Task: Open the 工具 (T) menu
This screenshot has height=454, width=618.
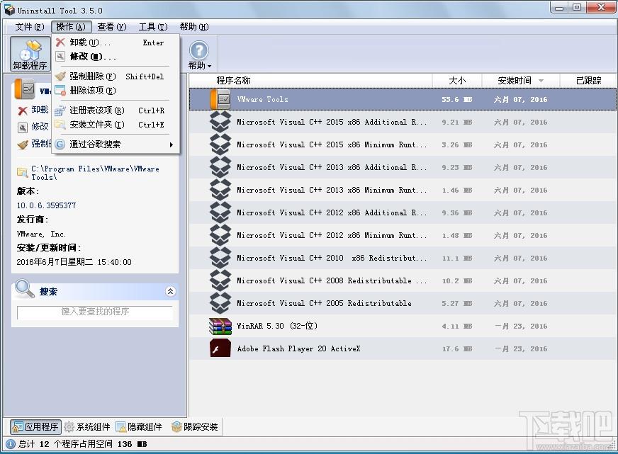Action: tap(153, 27)
